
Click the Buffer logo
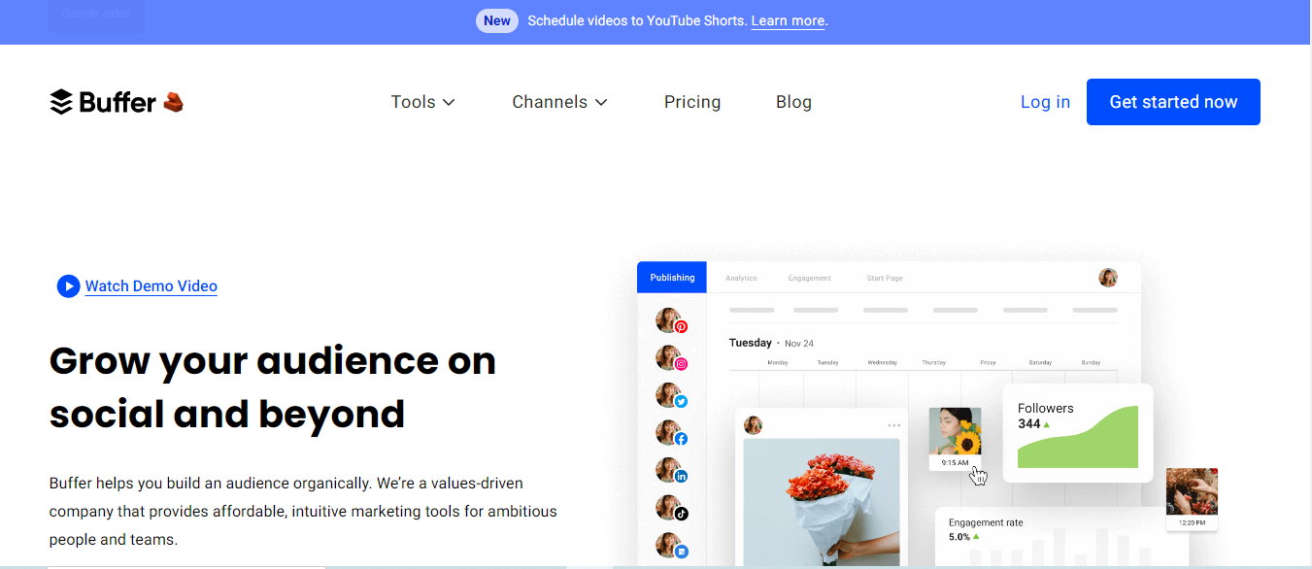(x=103, y=102)
